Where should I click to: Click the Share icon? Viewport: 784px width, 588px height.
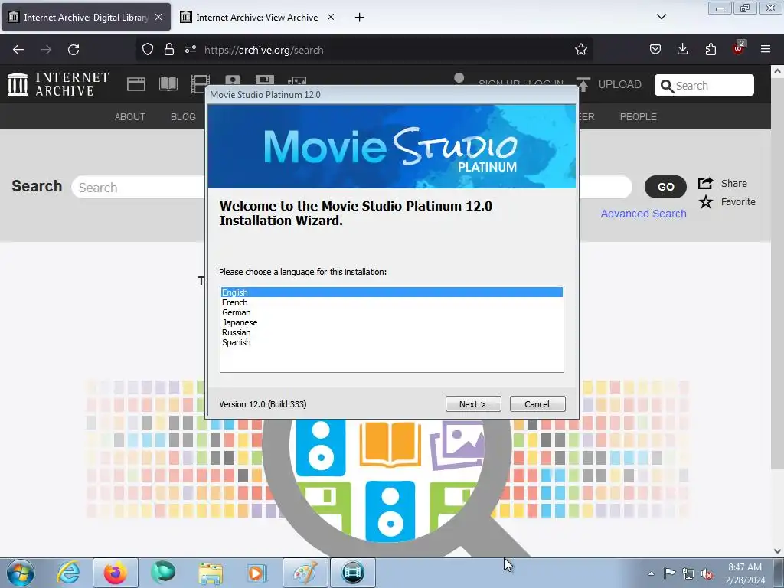pyautogui.click(x=705, y=183)
